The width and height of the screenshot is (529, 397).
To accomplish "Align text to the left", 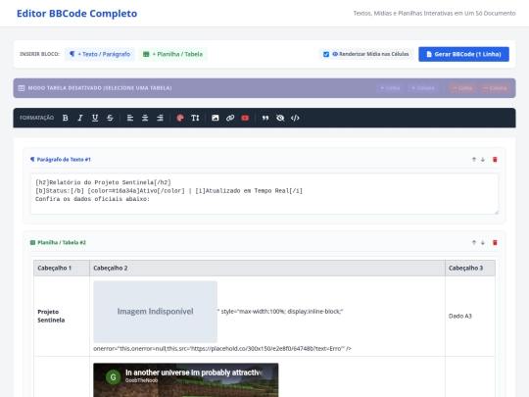I will point(130,118).
